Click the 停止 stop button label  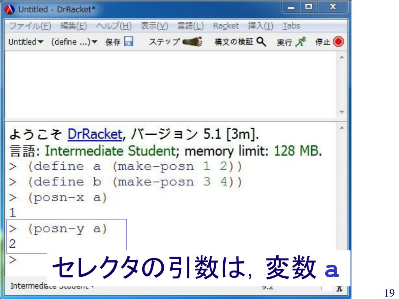point(322,42)
